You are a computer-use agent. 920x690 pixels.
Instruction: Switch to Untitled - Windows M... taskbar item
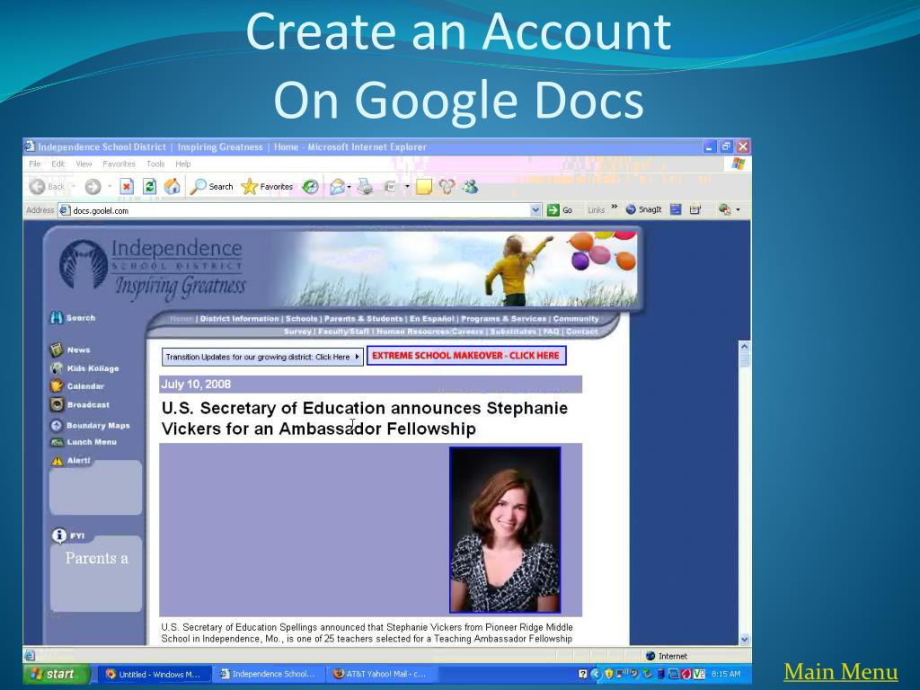tap(154, 674)
